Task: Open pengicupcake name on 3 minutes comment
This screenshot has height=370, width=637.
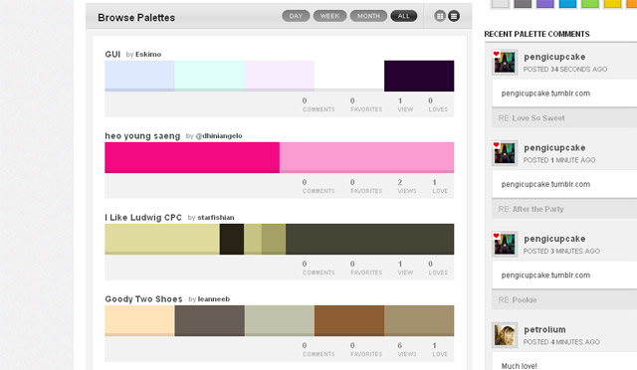Action: tap(554, 239)
